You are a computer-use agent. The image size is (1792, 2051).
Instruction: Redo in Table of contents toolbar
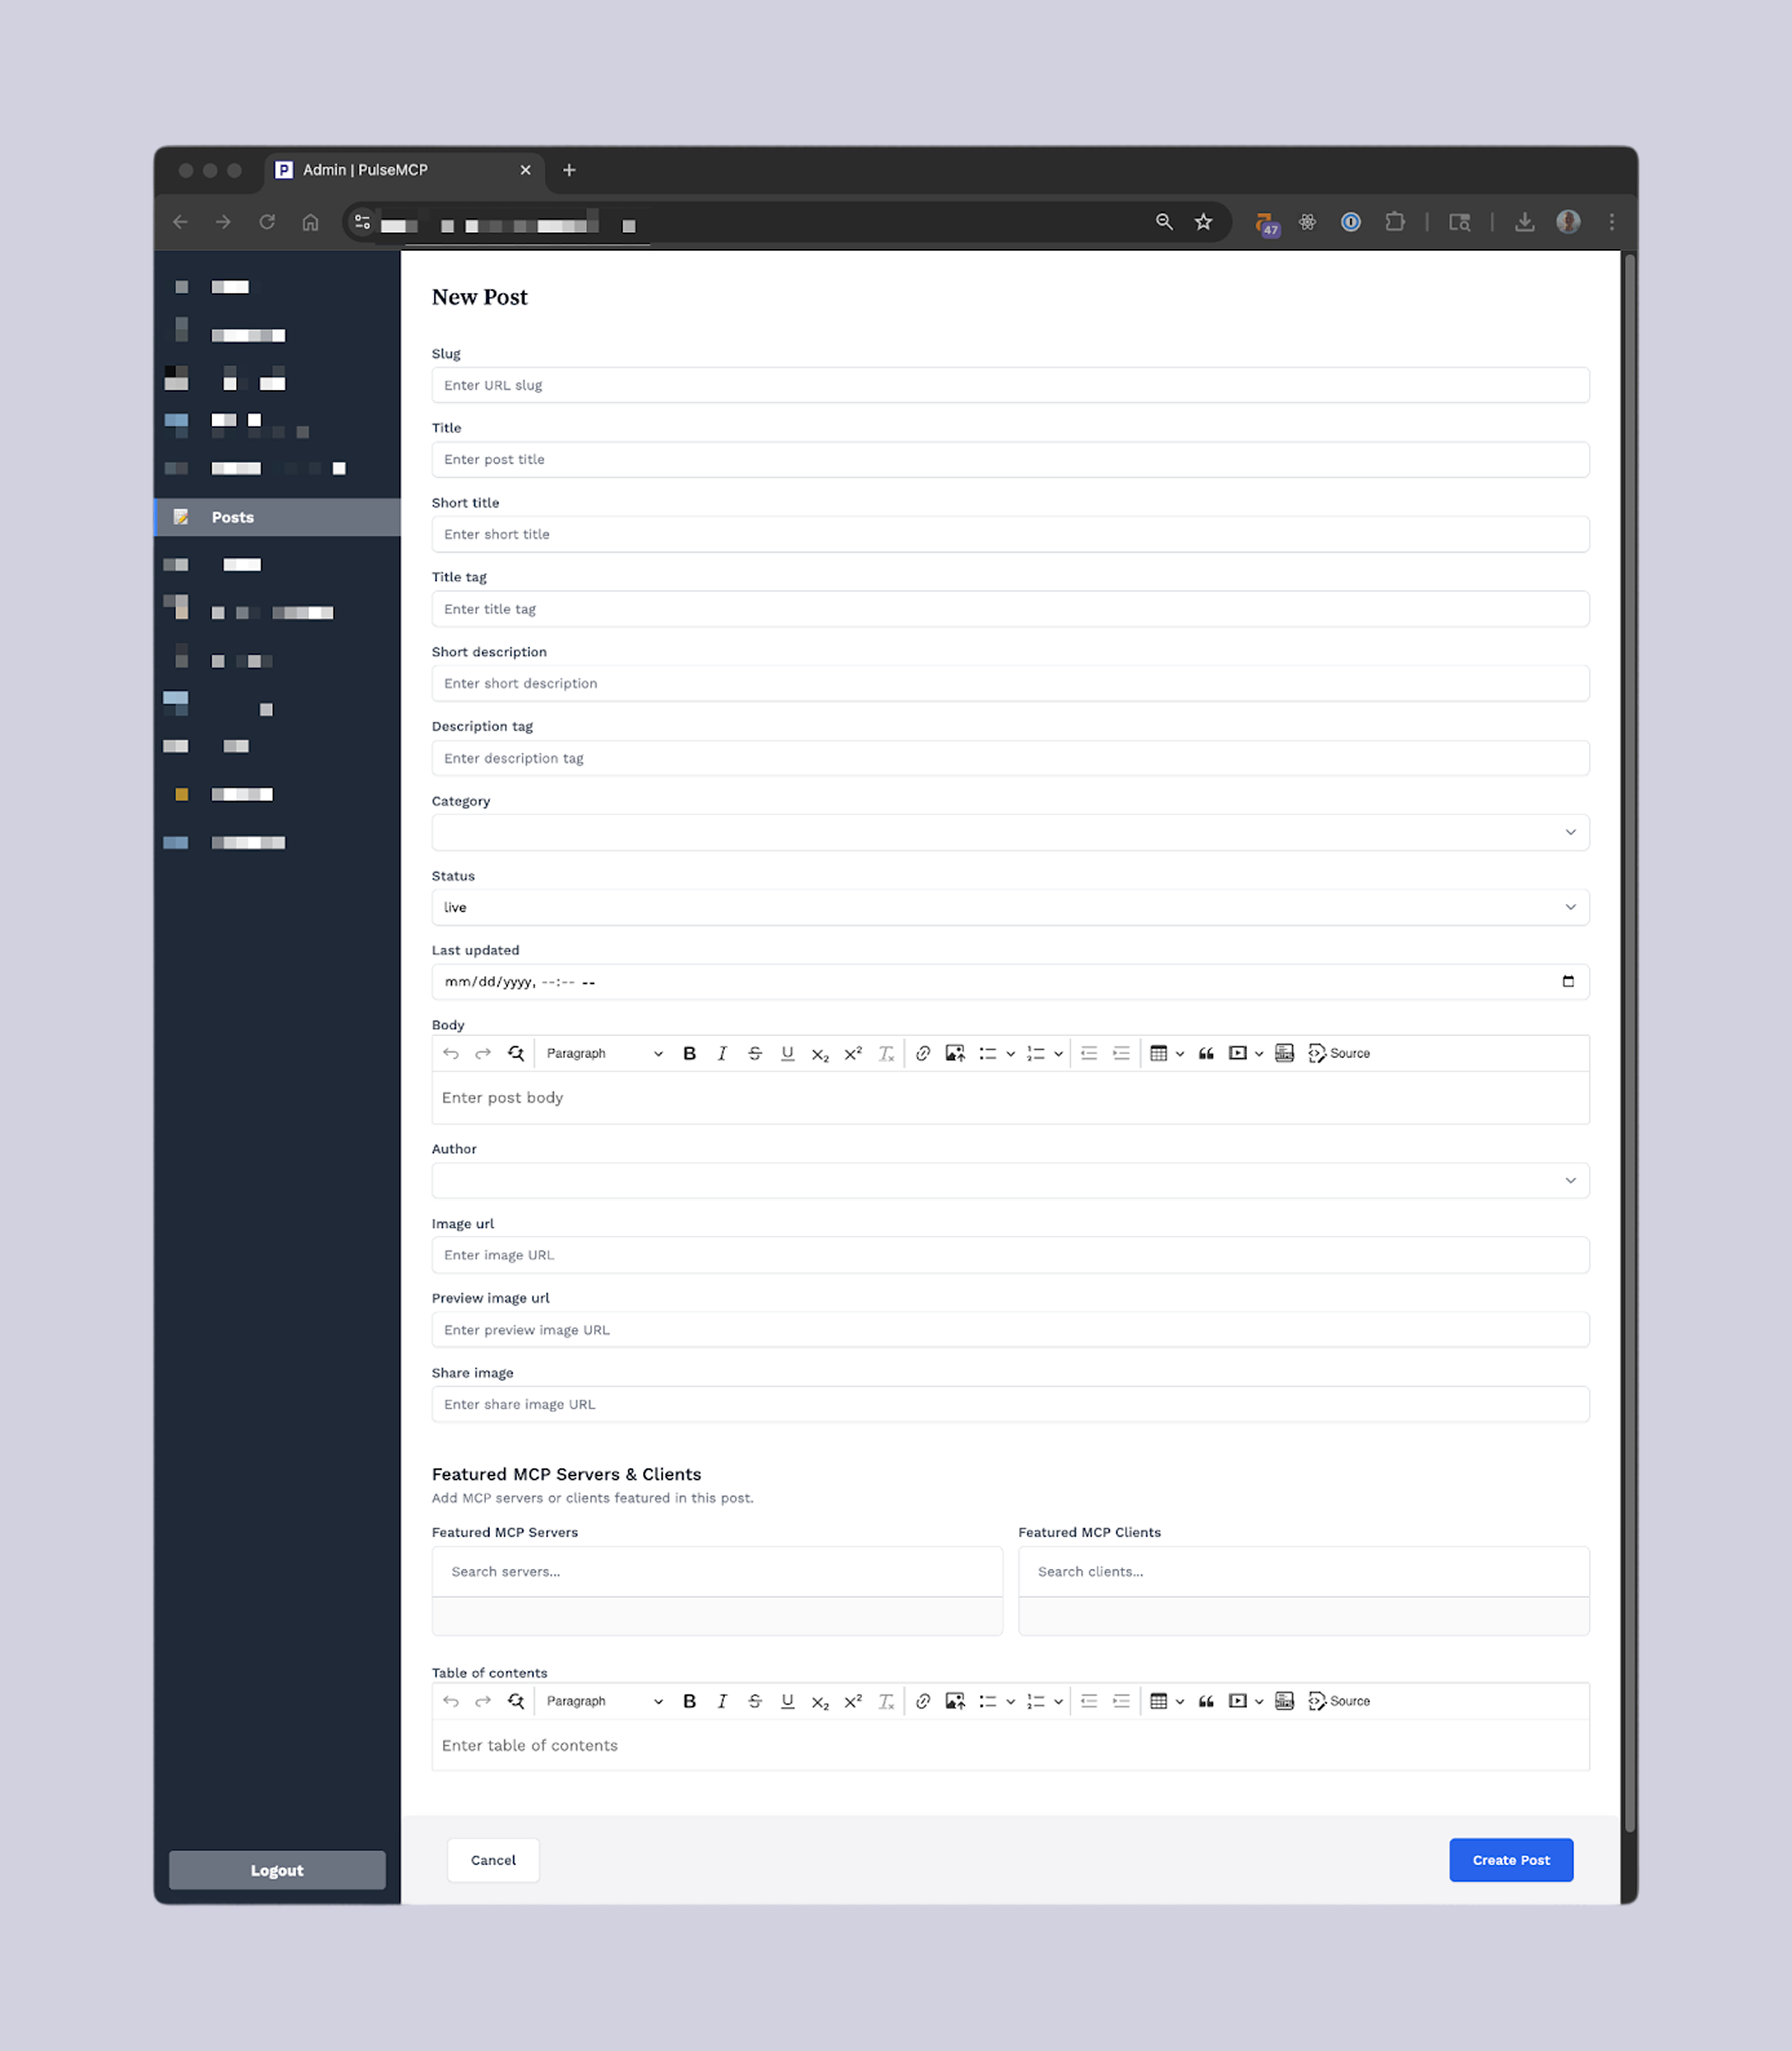[483, 1701]
